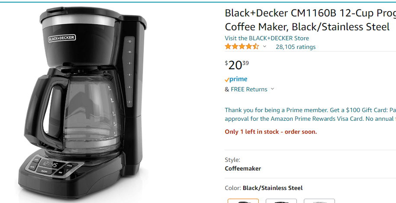Image resolution: width=396 pixels, height=203 pixels.
Task: Expand the FREE Returns details chevron
Action: pos(273,89)
